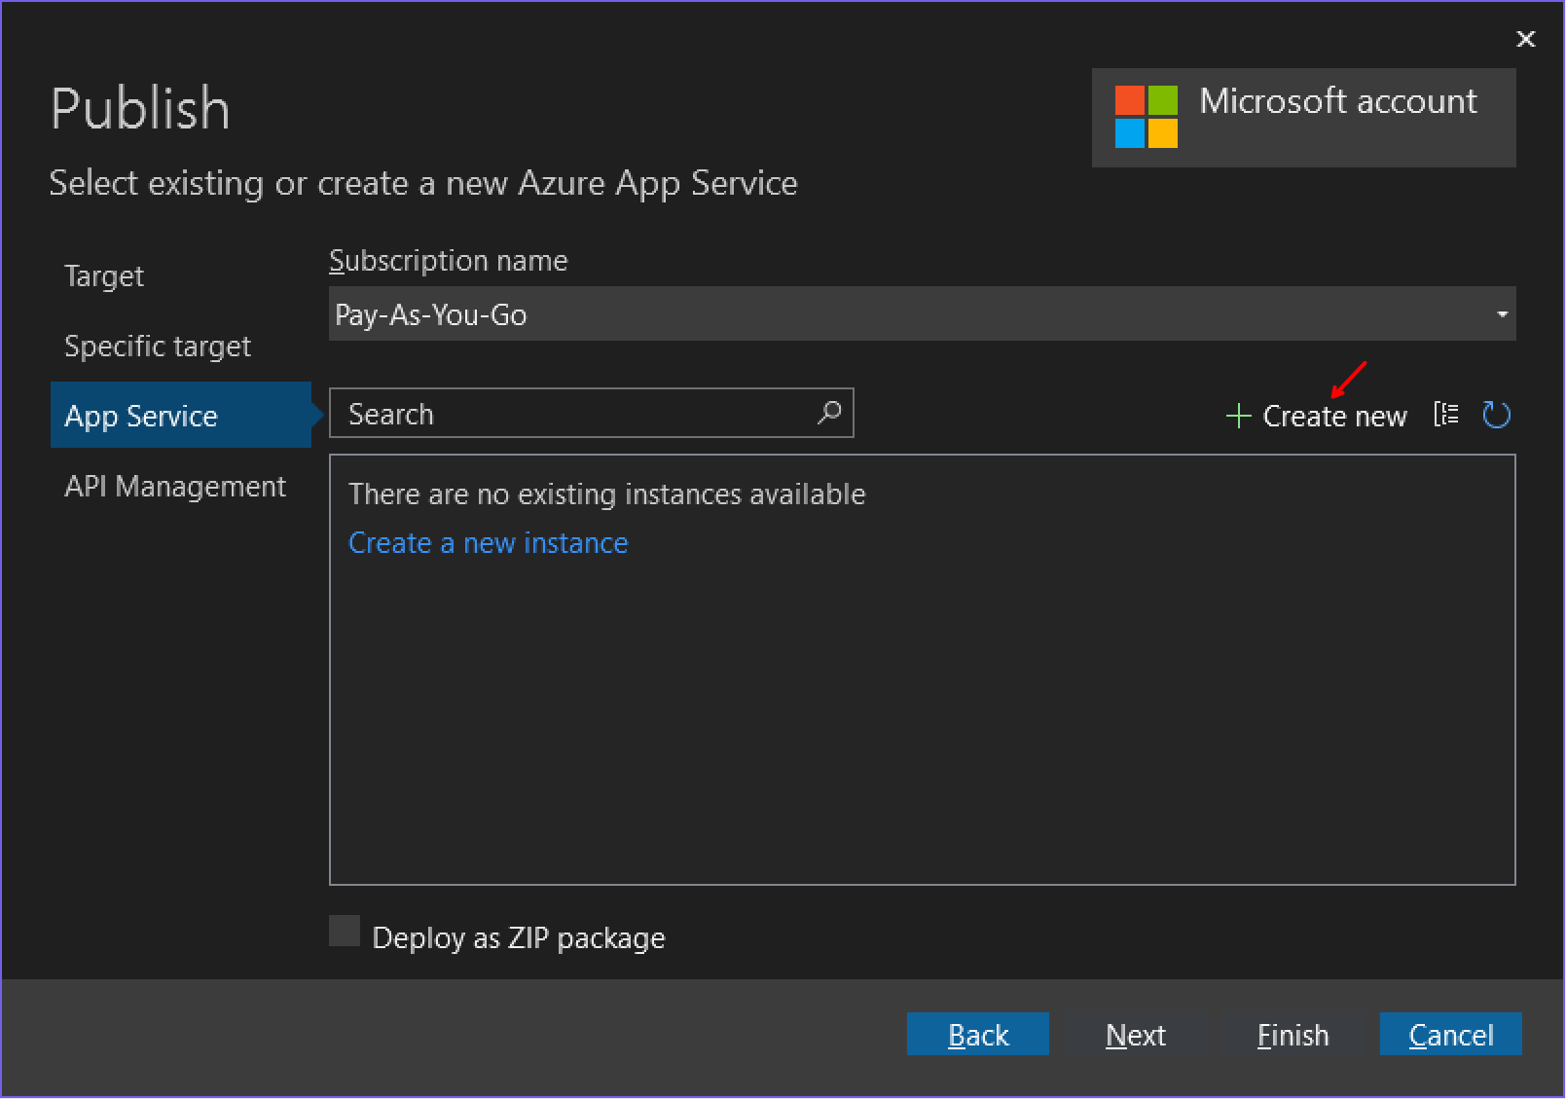Click the Microsoft account button
Screen dimensions: 1566x1099
click(1304, 118)
